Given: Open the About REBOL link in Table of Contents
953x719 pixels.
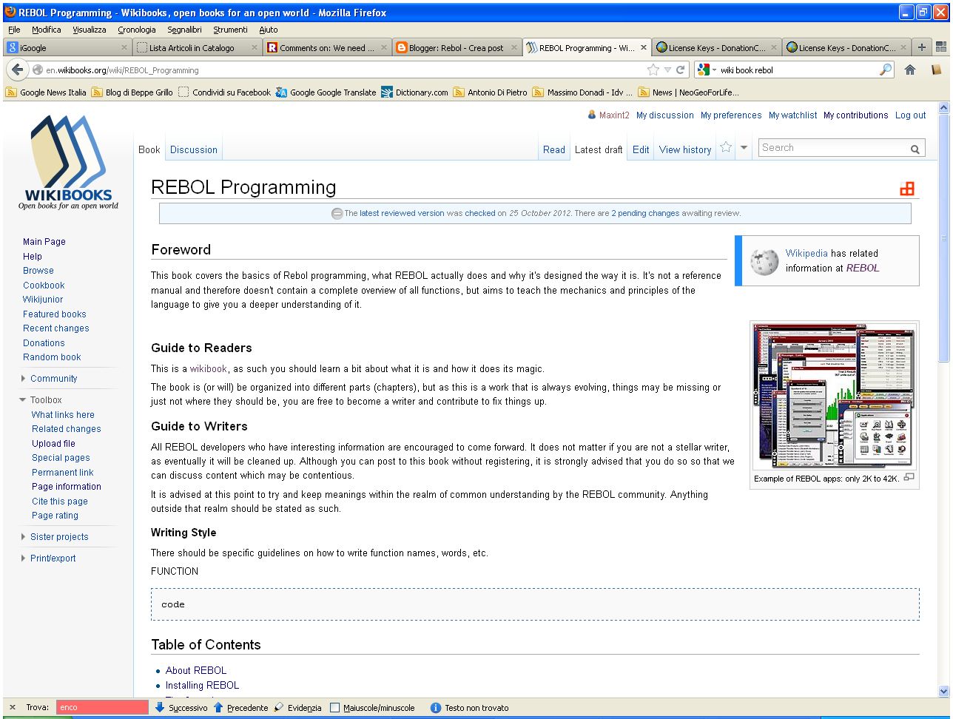Looking at the screenshot, I should (195, 670).
